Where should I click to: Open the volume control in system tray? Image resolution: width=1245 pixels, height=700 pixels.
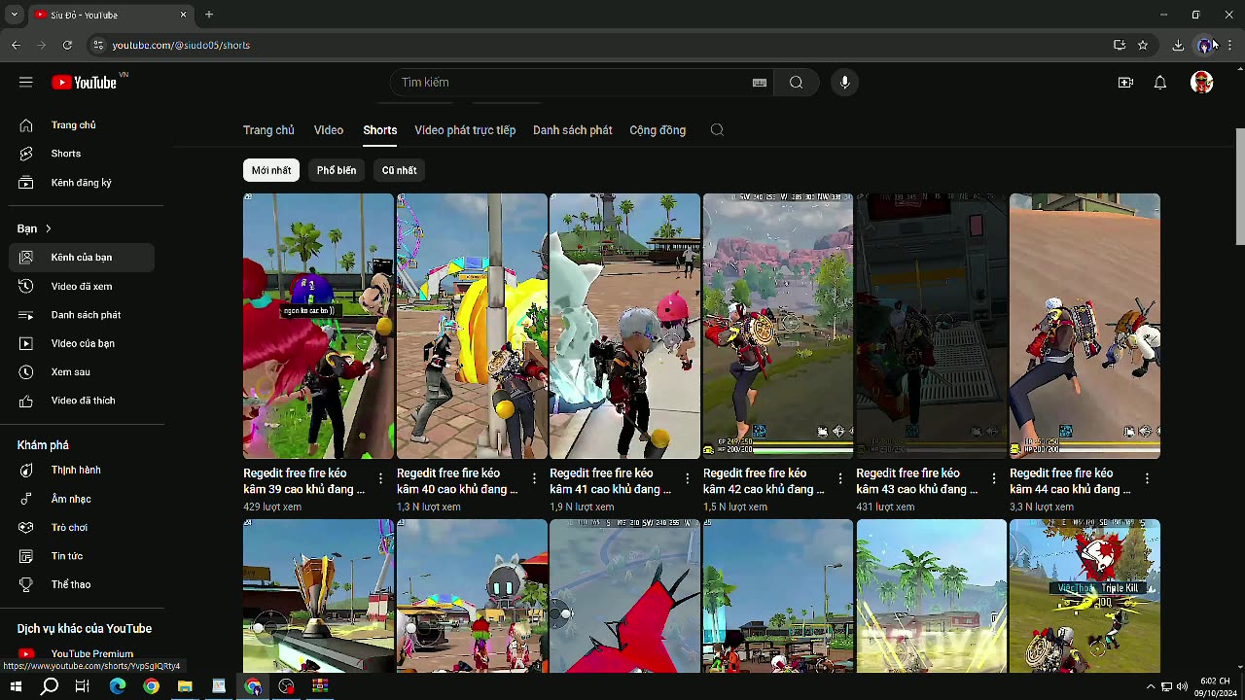point(1182,686)
